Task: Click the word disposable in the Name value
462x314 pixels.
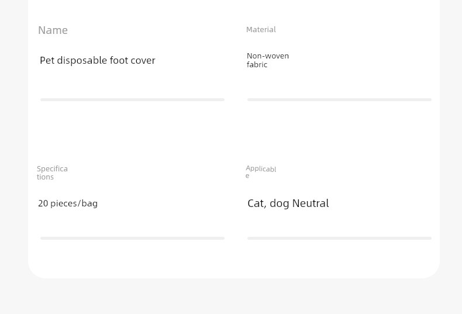Action: click(82, 60)
